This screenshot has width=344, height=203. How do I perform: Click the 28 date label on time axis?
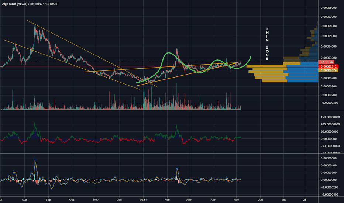click(305, 200)
